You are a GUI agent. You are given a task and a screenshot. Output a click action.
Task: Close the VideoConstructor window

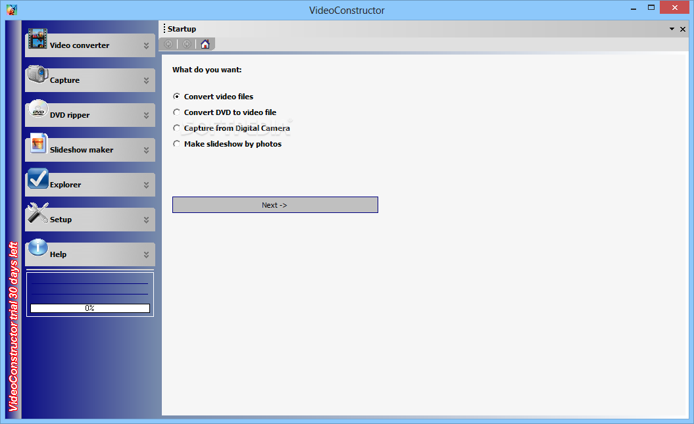point(675,7)
